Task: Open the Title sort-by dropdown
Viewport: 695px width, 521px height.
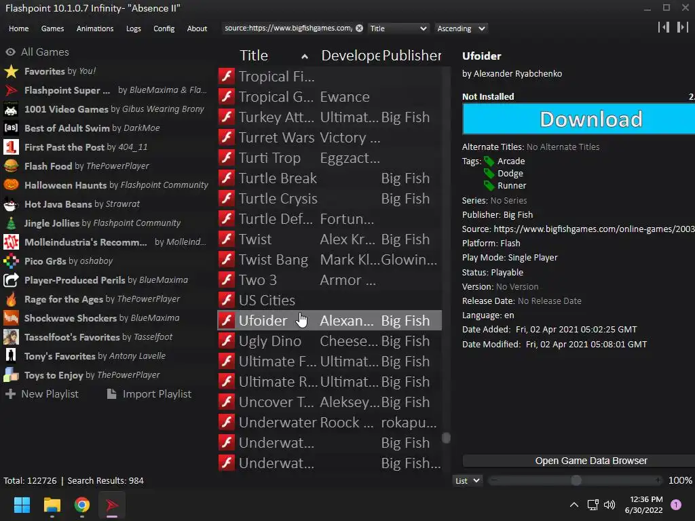Action: pos(398,28)
